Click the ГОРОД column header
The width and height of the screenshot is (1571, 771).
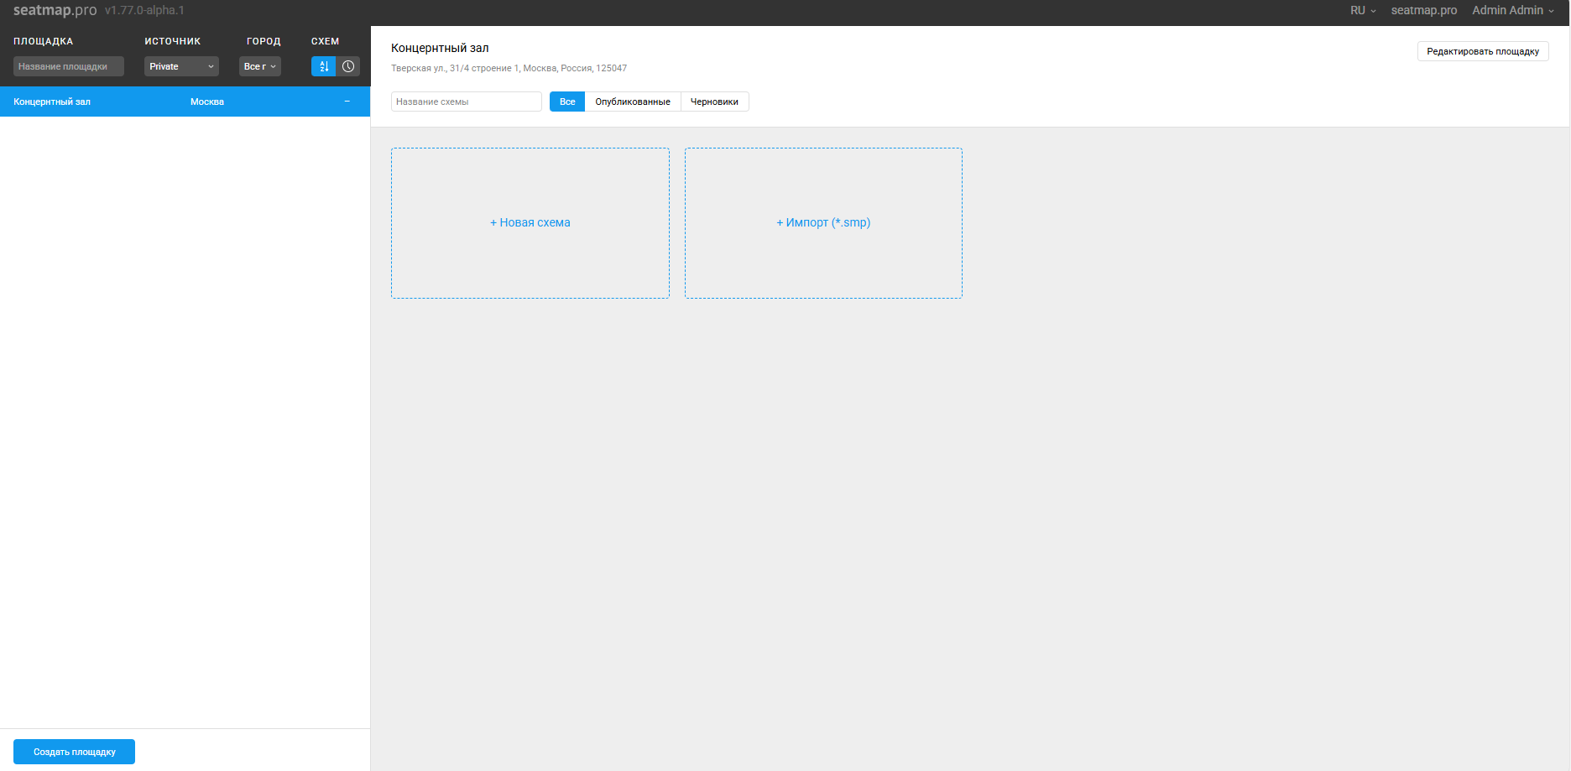pyautogui.click(x=264, y=41)
